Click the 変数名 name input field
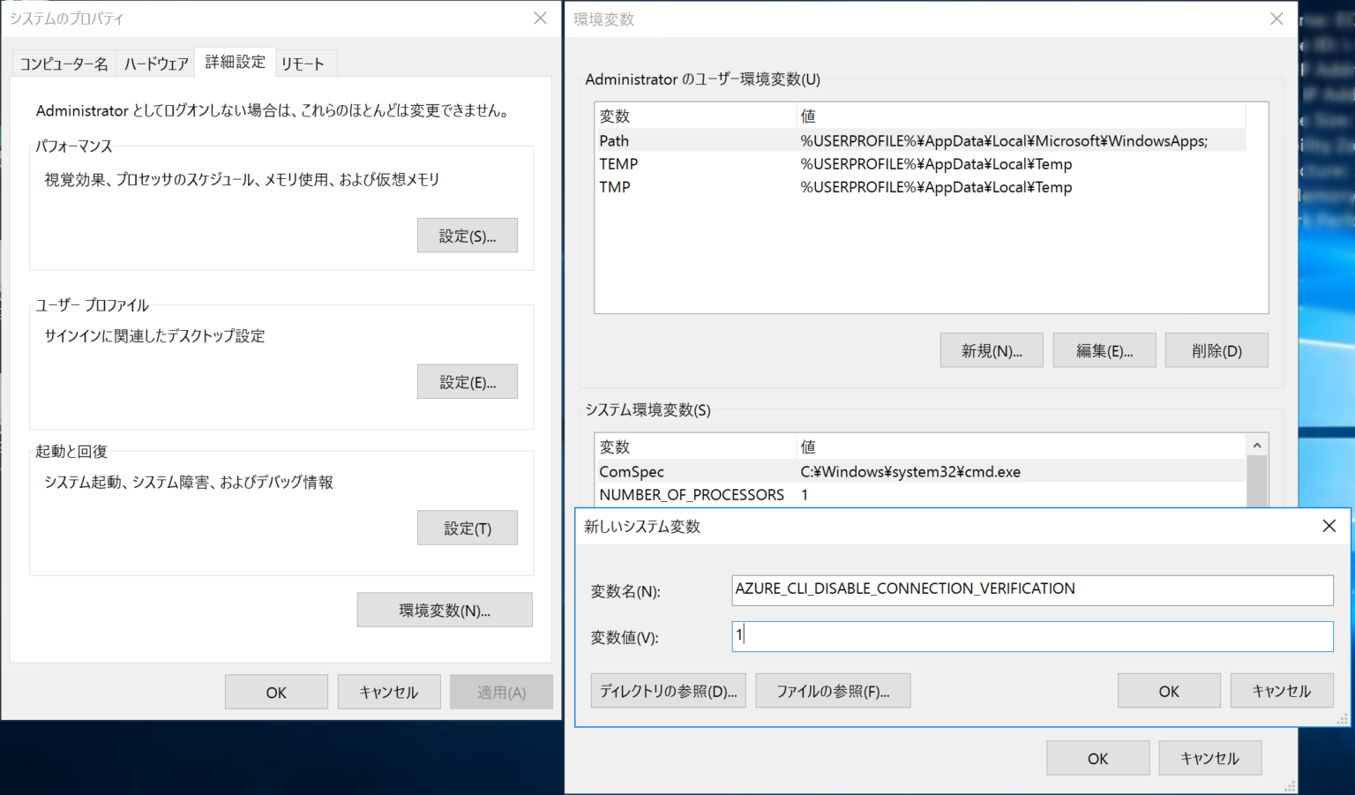This screenshot has height=795, width=1355. [x=1030, y=590]
